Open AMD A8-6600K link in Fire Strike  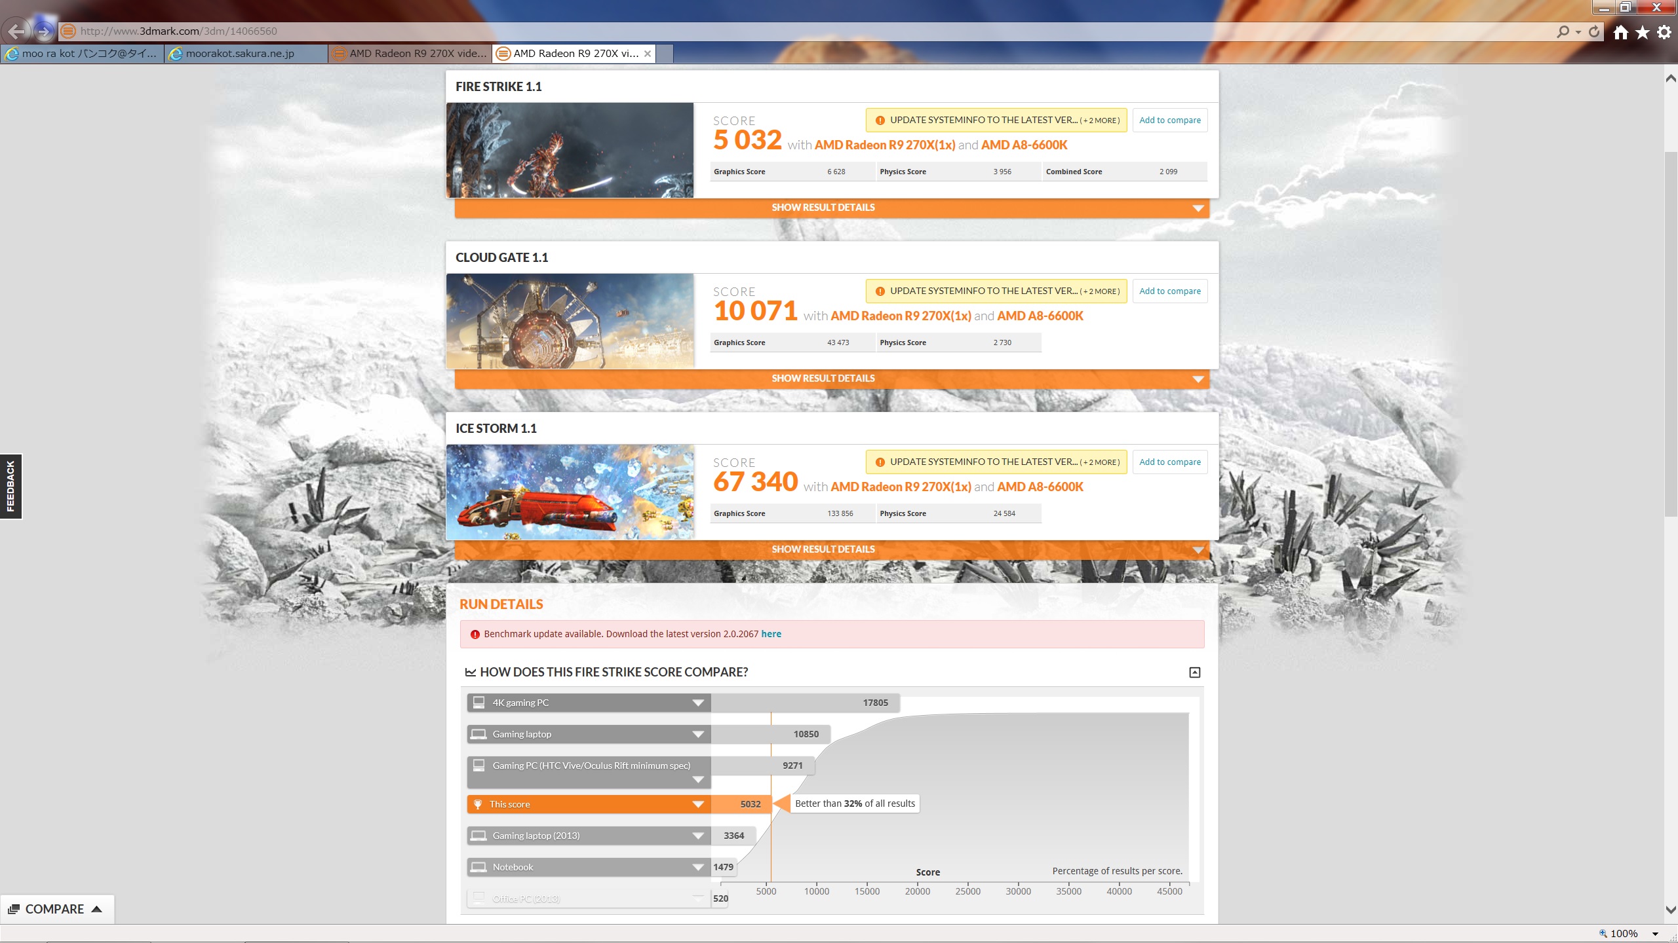(x=1024, y=145)
